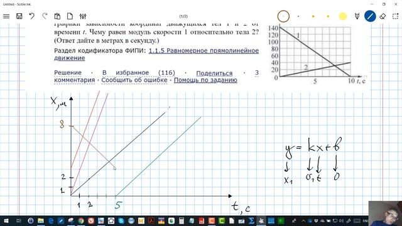Screen dimensions: 402x226
Task: Open the Windows Start menu
Action: point(6,220)
